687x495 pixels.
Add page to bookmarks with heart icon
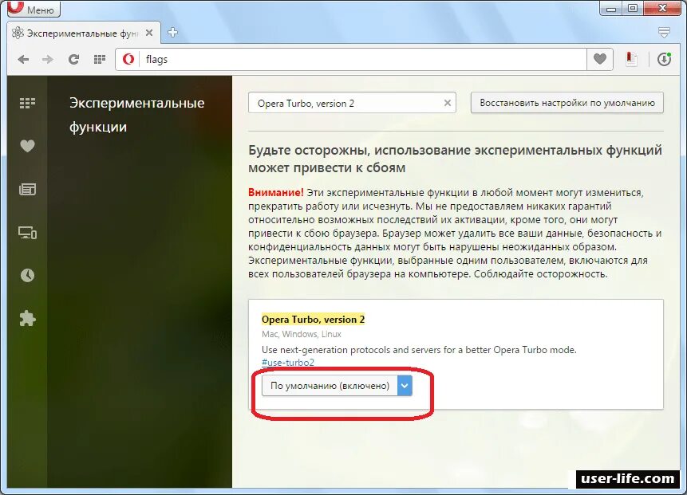click(600, 59)
